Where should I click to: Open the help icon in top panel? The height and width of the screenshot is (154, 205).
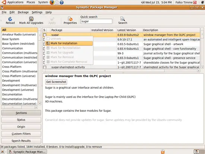pos(61,2)
